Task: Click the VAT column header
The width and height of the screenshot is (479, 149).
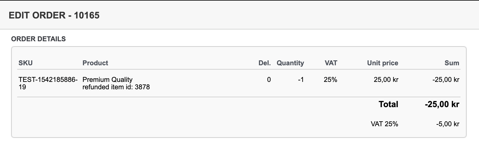Action: [x=331, y=63]
